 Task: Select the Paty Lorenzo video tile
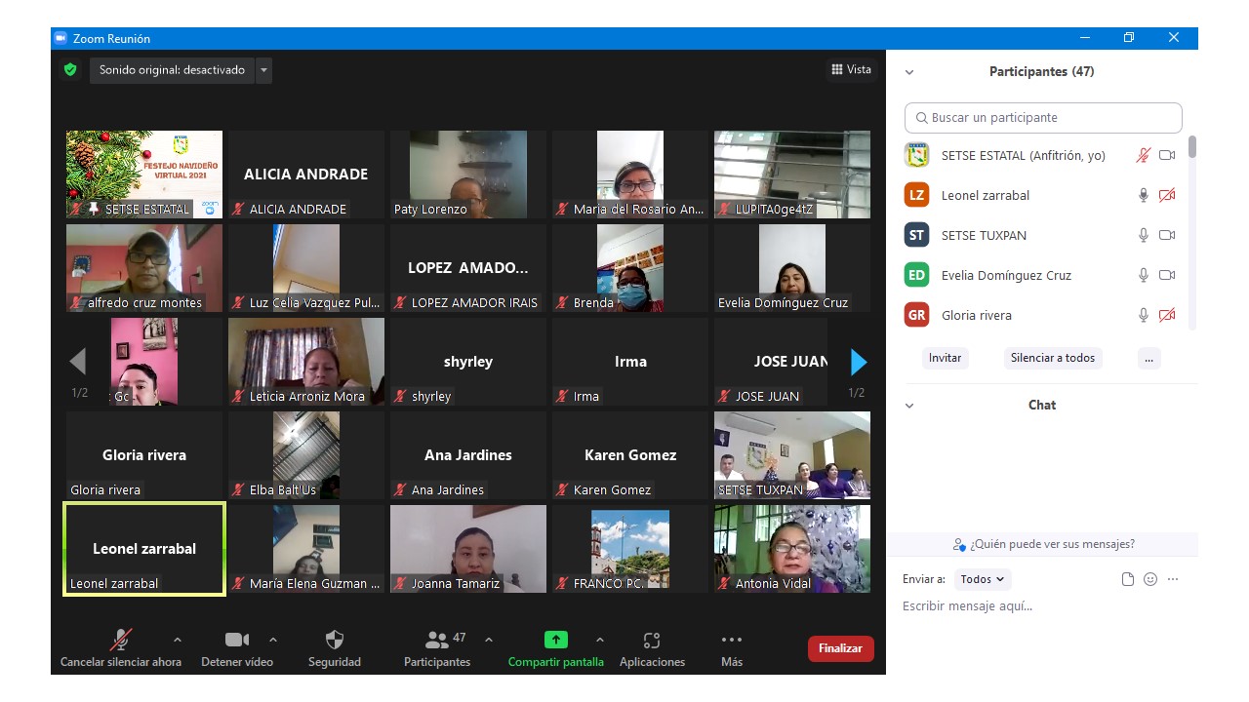468,175
